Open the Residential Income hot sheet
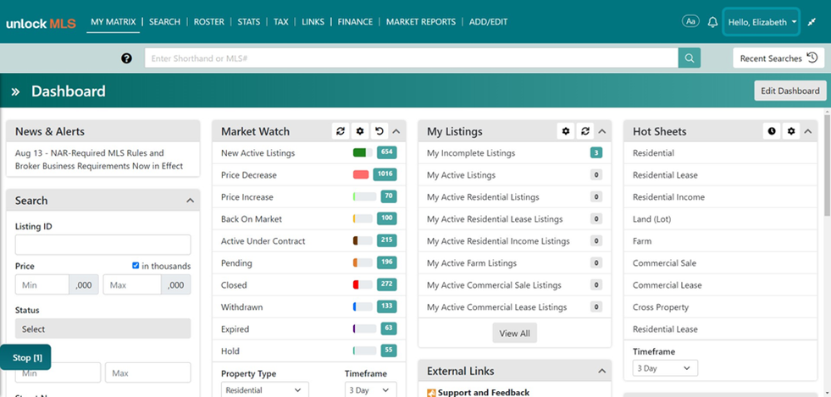 click(x=669, y=197)
